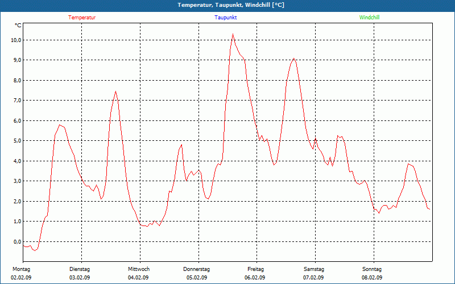
Task: Click the 3,0 y-axis value
Action: pyautogui.click(x=17, y=181)
